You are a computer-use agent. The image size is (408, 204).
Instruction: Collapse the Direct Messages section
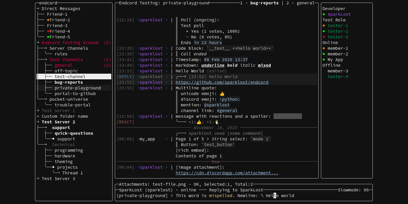[x=38, y=9]
